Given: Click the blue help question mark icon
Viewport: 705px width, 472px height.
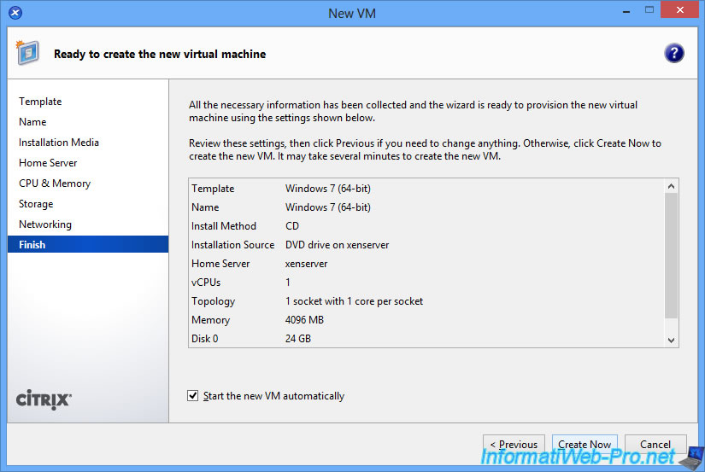Looking at the screenshot, I should click(x=673, y=54).
